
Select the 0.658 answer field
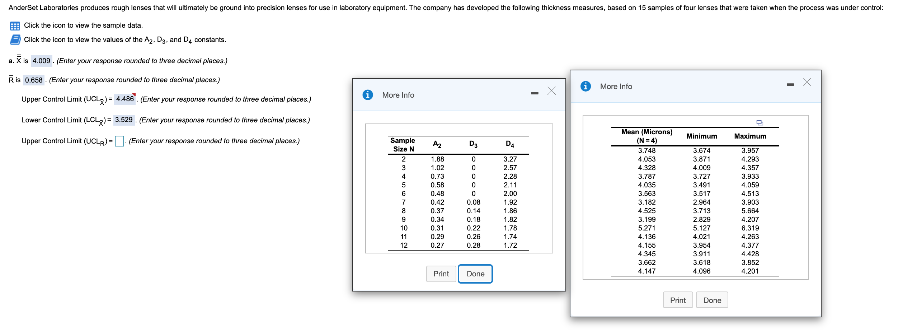click(33, 80)
